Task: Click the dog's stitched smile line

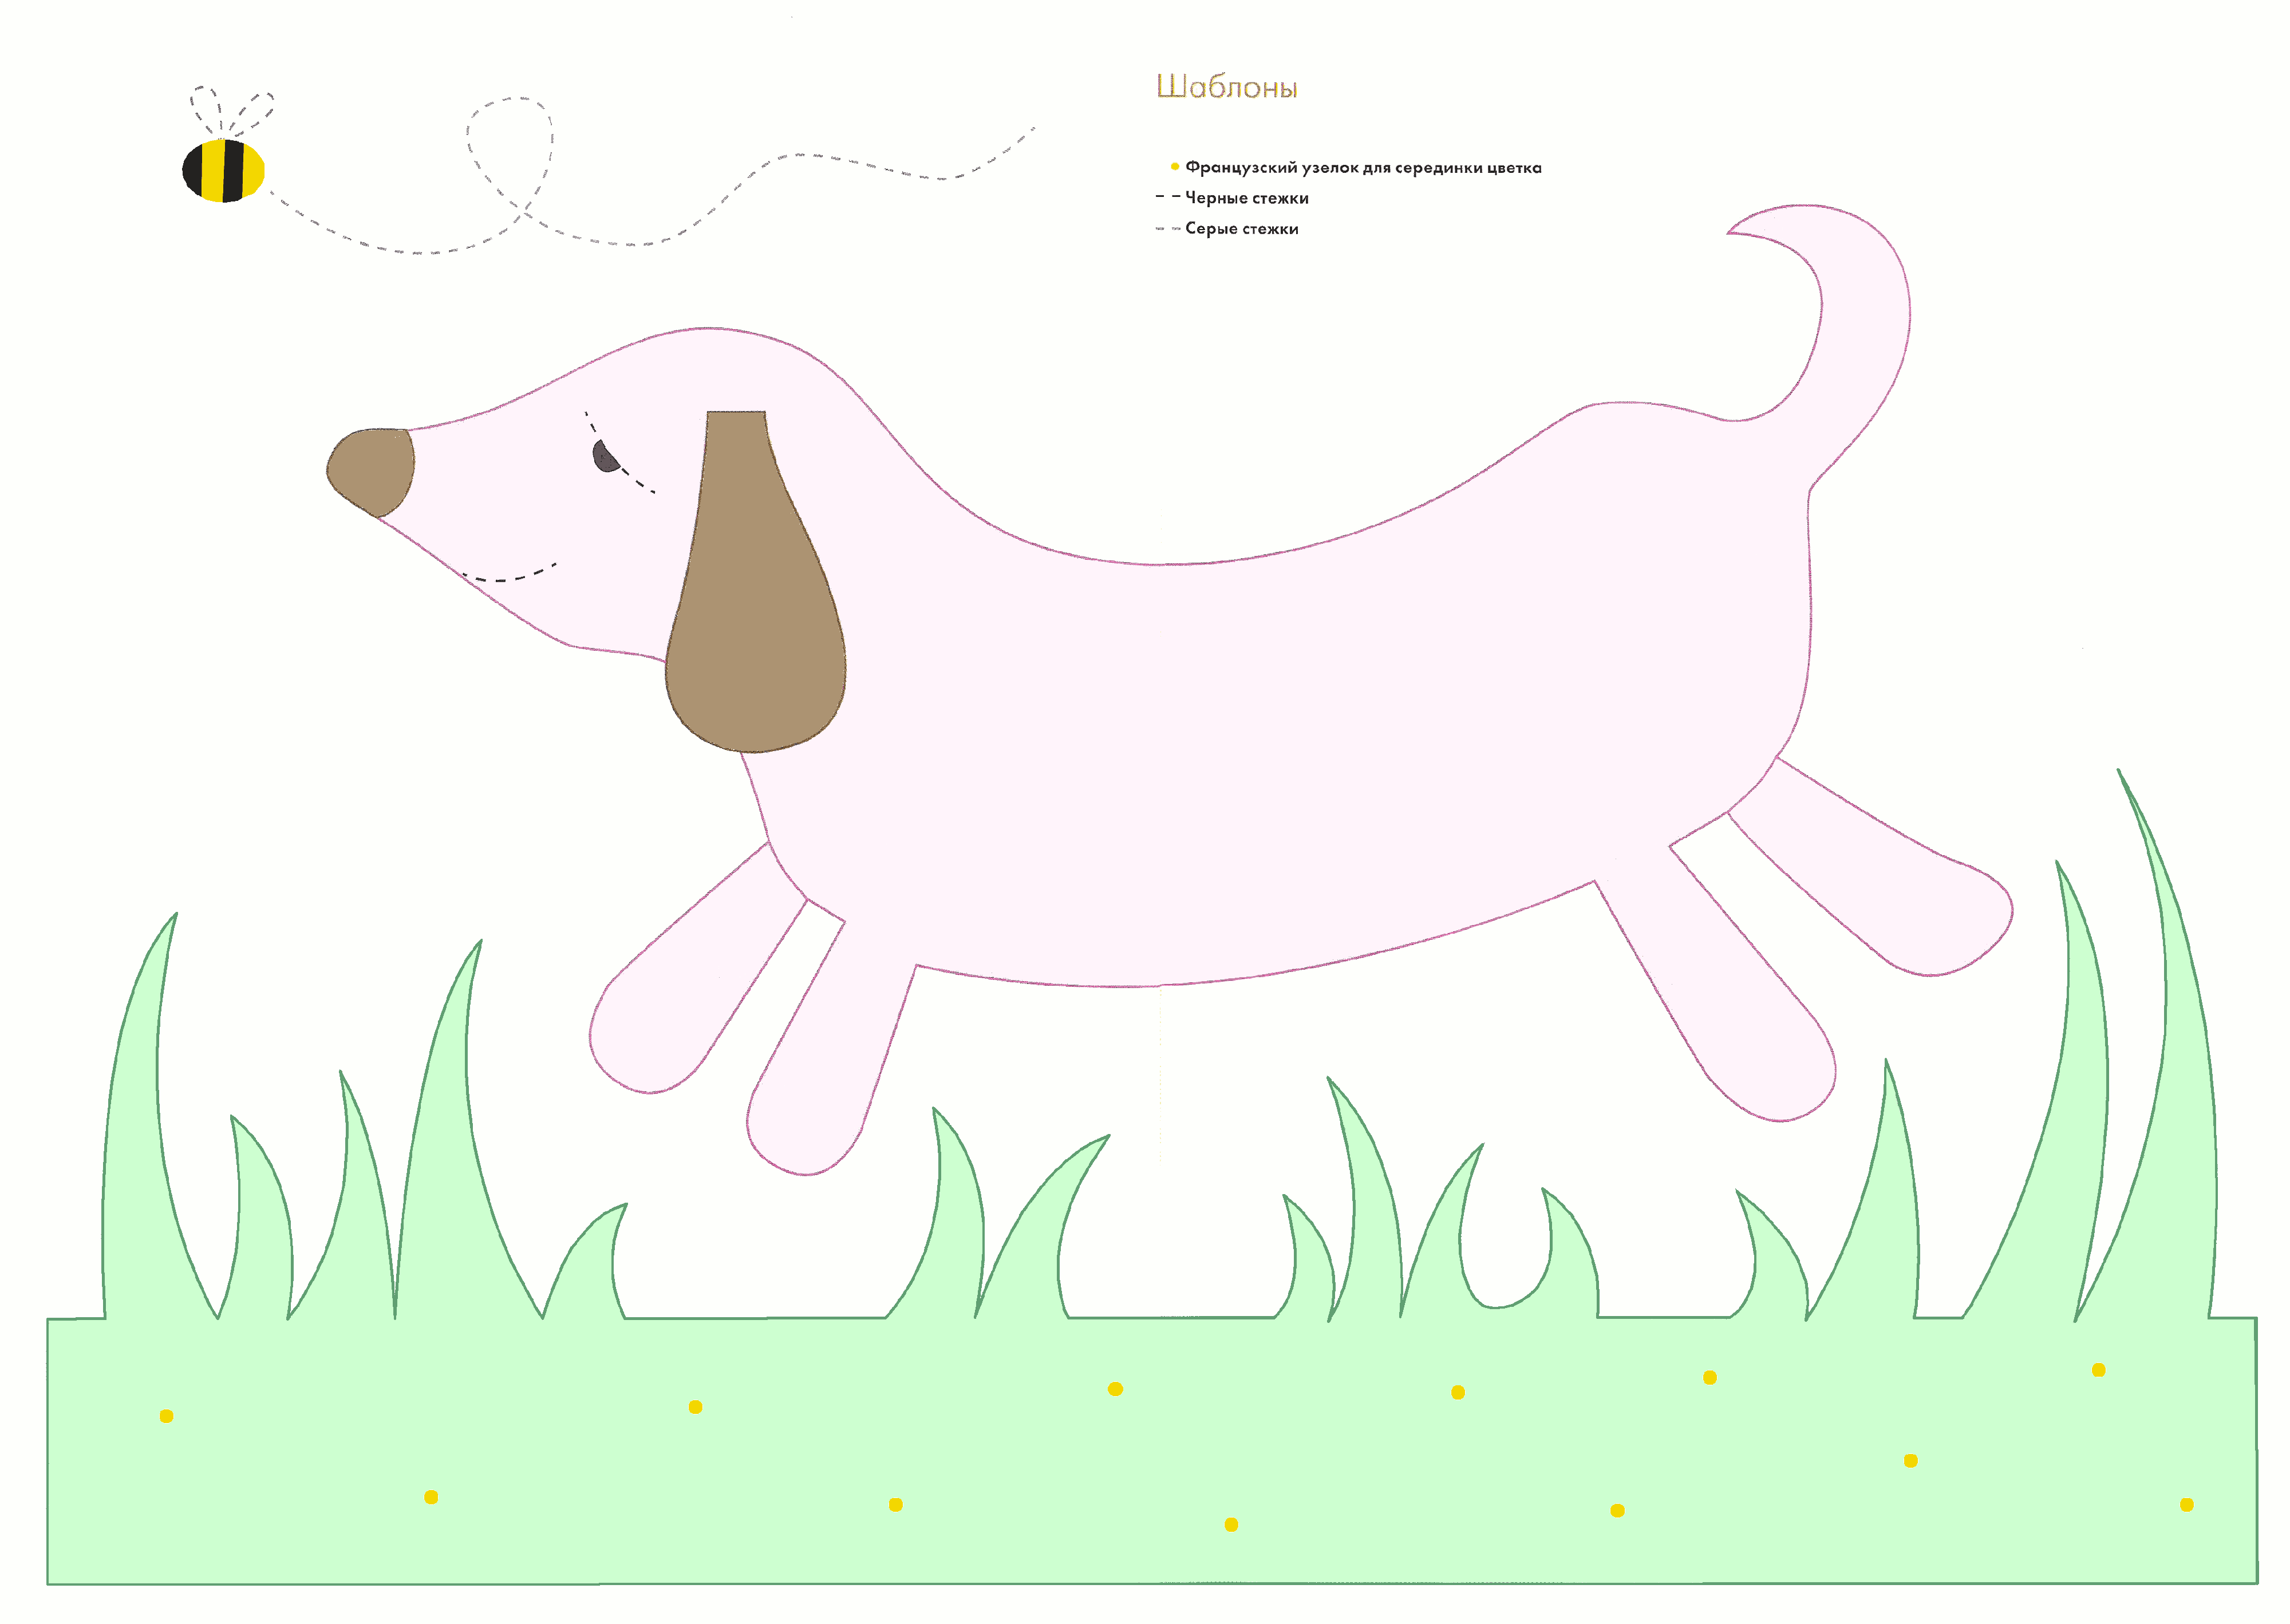Action: click(509, 573)
